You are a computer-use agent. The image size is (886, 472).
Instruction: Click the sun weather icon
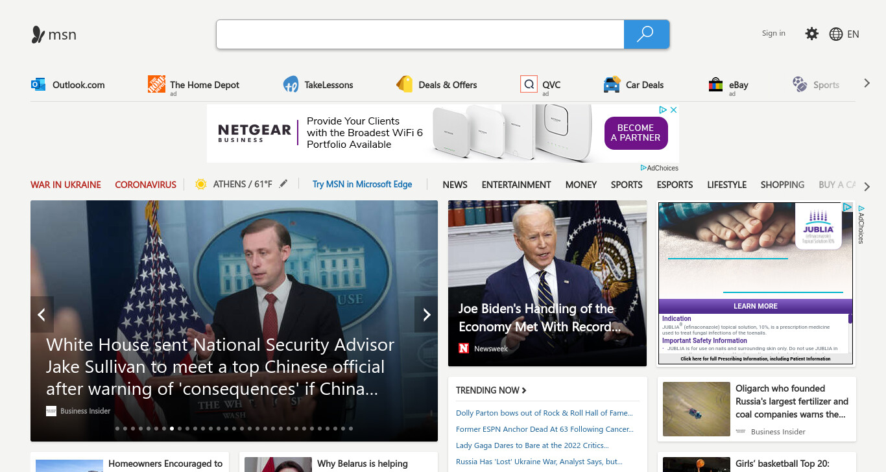[200, 184]
